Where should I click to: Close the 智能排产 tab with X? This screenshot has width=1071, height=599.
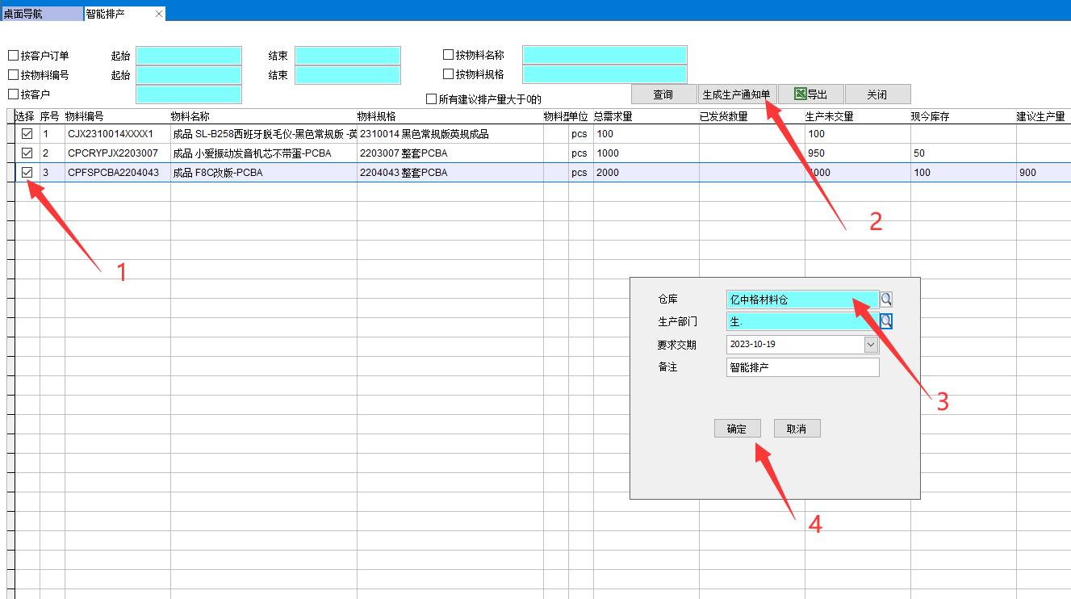[159, 14]
